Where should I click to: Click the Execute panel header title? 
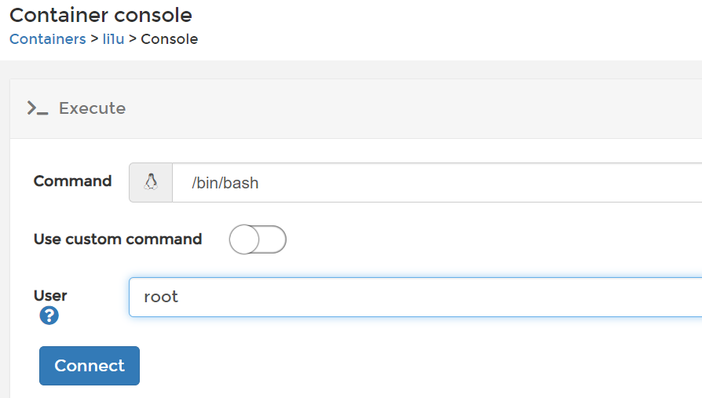[92, 108]
